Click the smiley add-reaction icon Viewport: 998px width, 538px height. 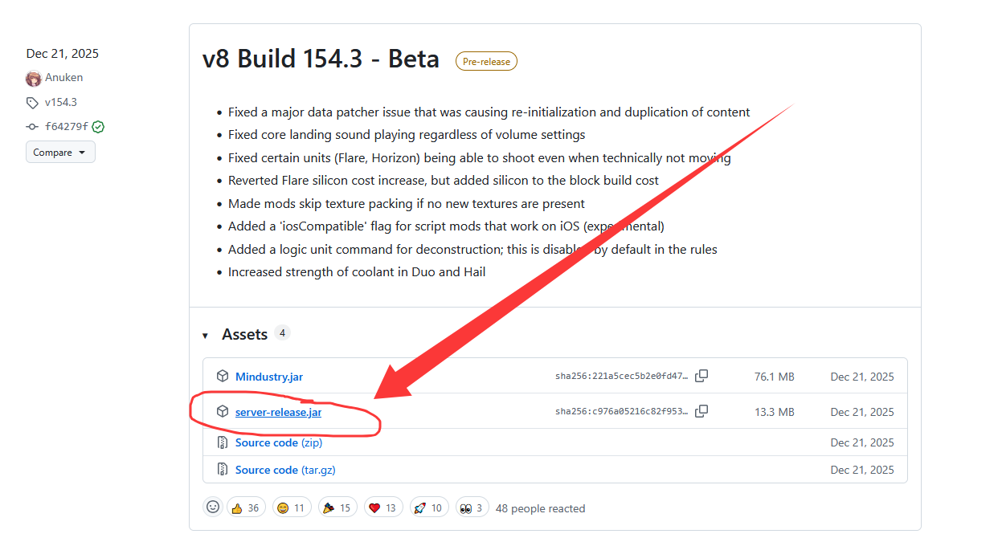[213, 507]
